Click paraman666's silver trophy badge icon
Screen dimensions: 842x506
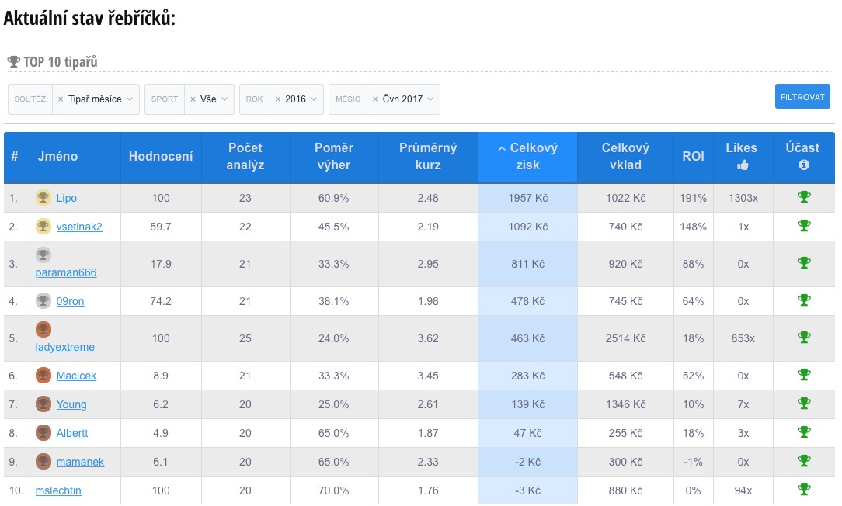click(x=43, y=255)
